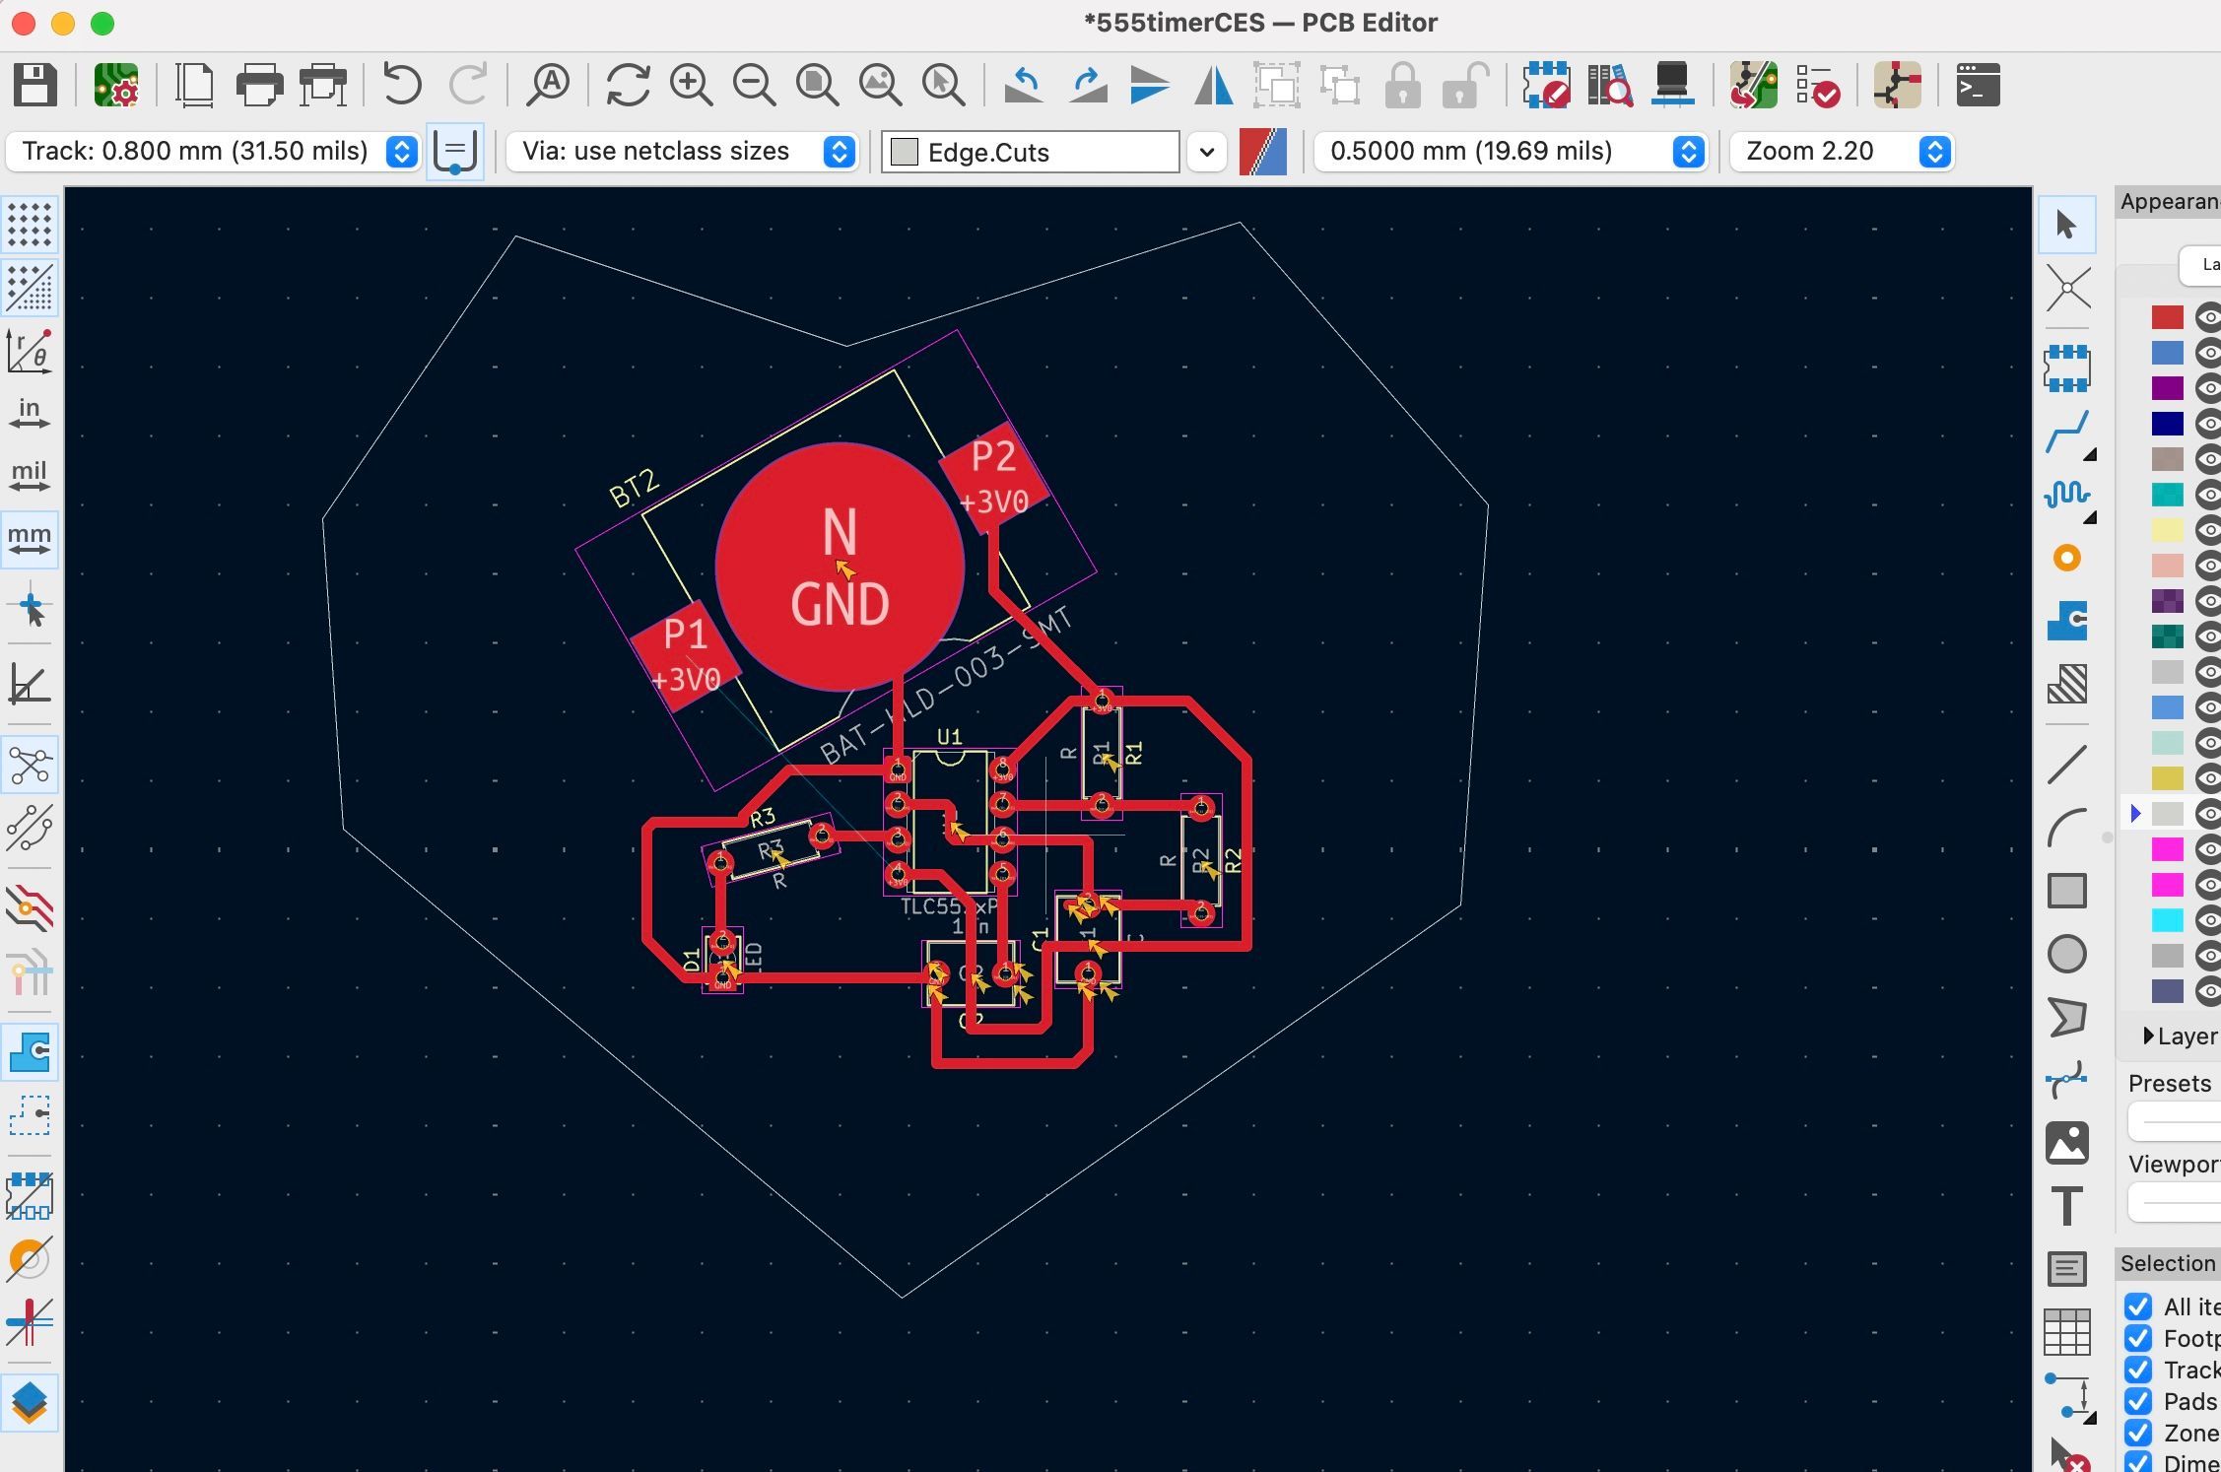Open the Viewports dropdown
The image size is (2221, 1472).
[x=2176, y=1202]
